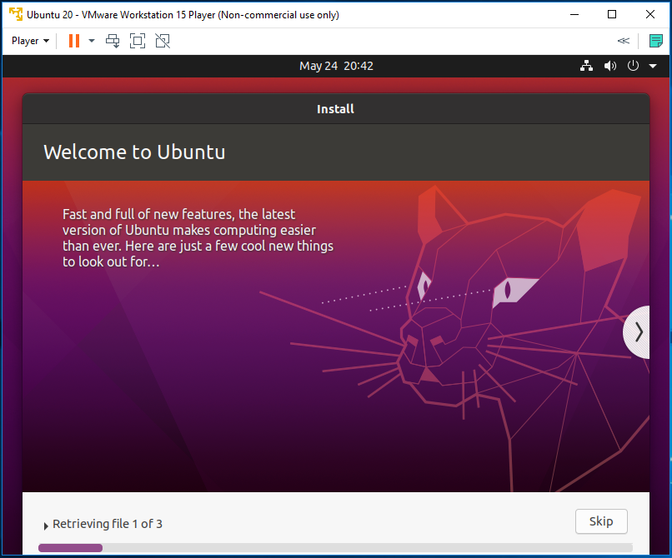The image size is (672, 558).
Task: Open the power options dropdown arrow
Action: 91,41
